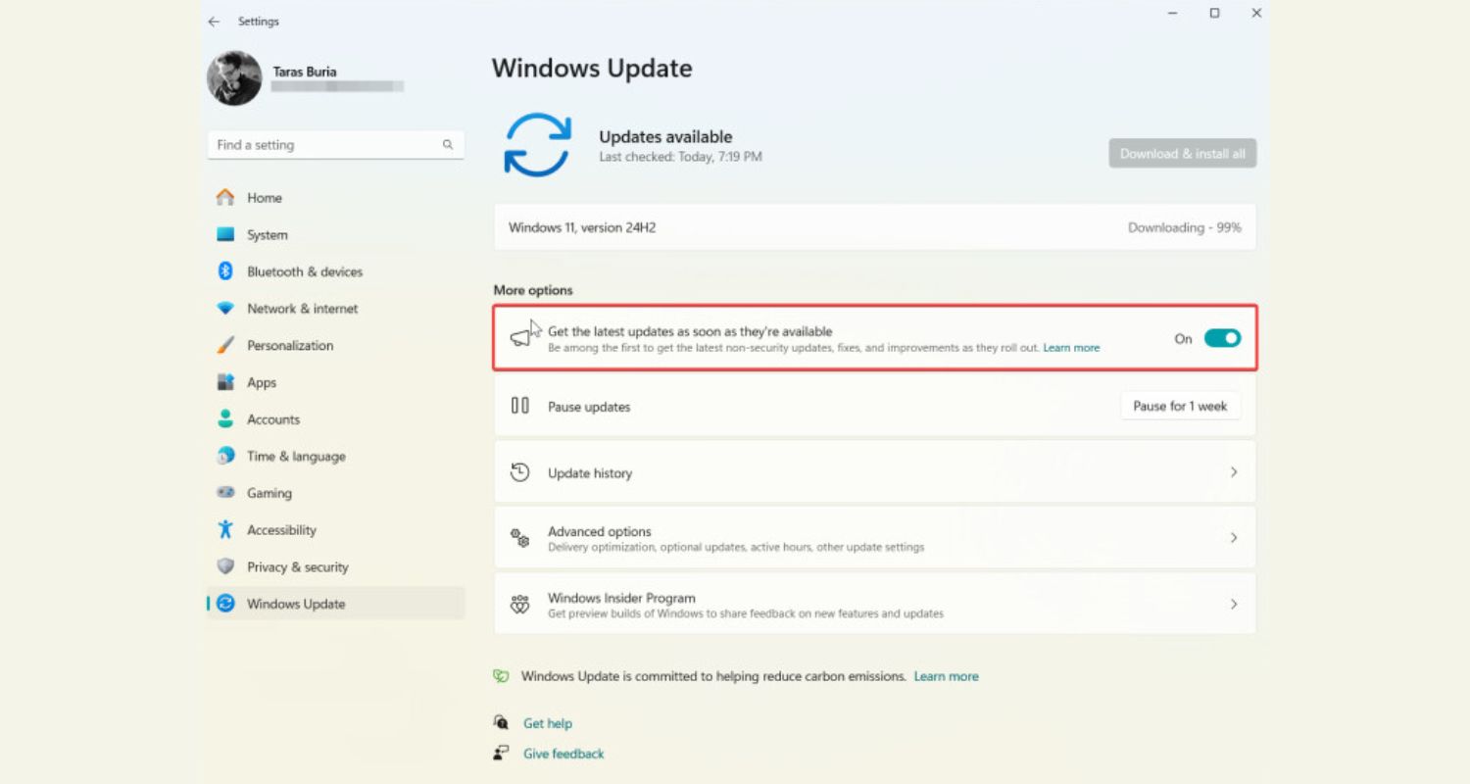1470x784 pixels.
Task: Click the large blue update sync icon
Action: pos(537,145)
